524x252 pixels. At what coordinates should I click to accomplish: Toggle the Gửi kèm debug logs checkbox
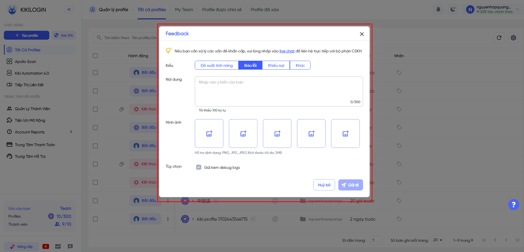[x=199, y=167]
